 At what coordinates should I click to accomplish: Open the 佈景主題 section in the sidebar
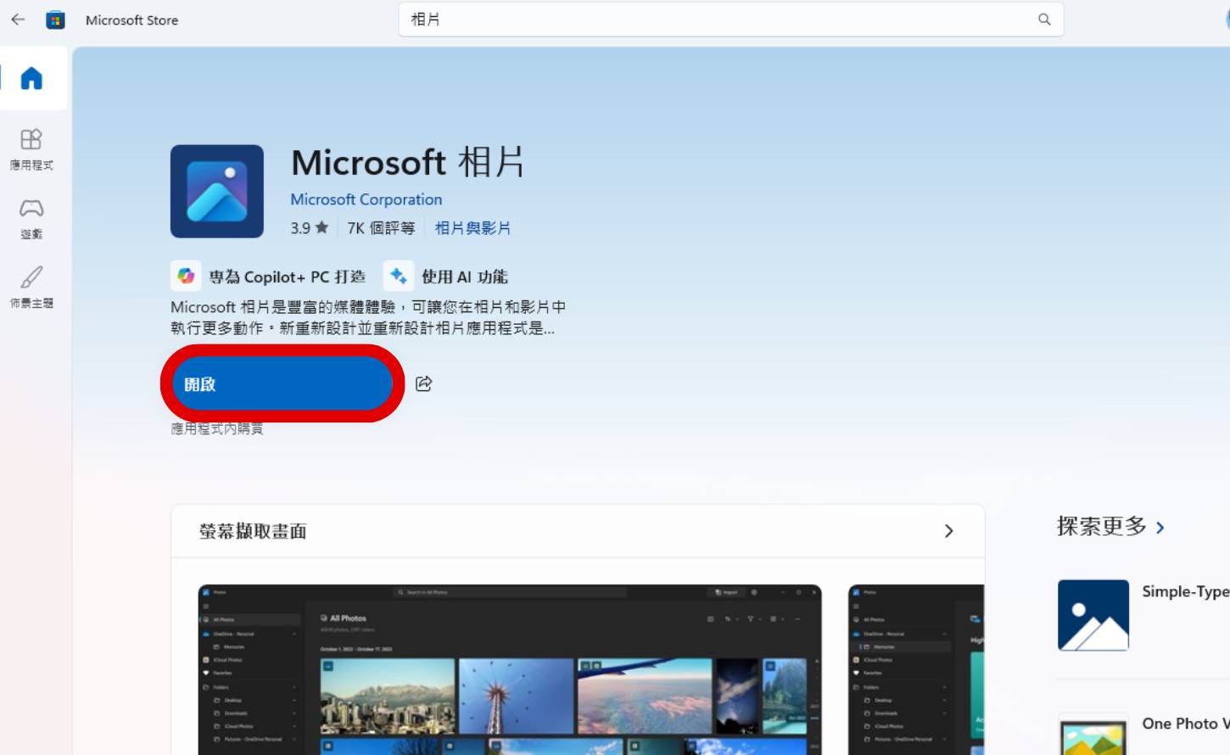(x=31, y=288)
